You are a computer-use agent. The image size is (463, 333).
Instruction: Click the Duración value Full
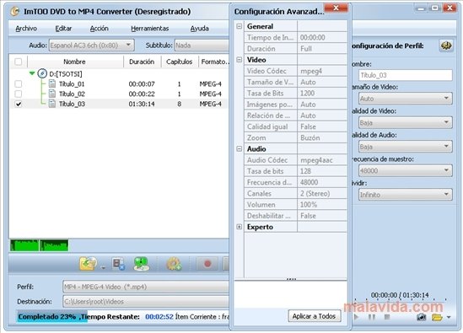322,49
